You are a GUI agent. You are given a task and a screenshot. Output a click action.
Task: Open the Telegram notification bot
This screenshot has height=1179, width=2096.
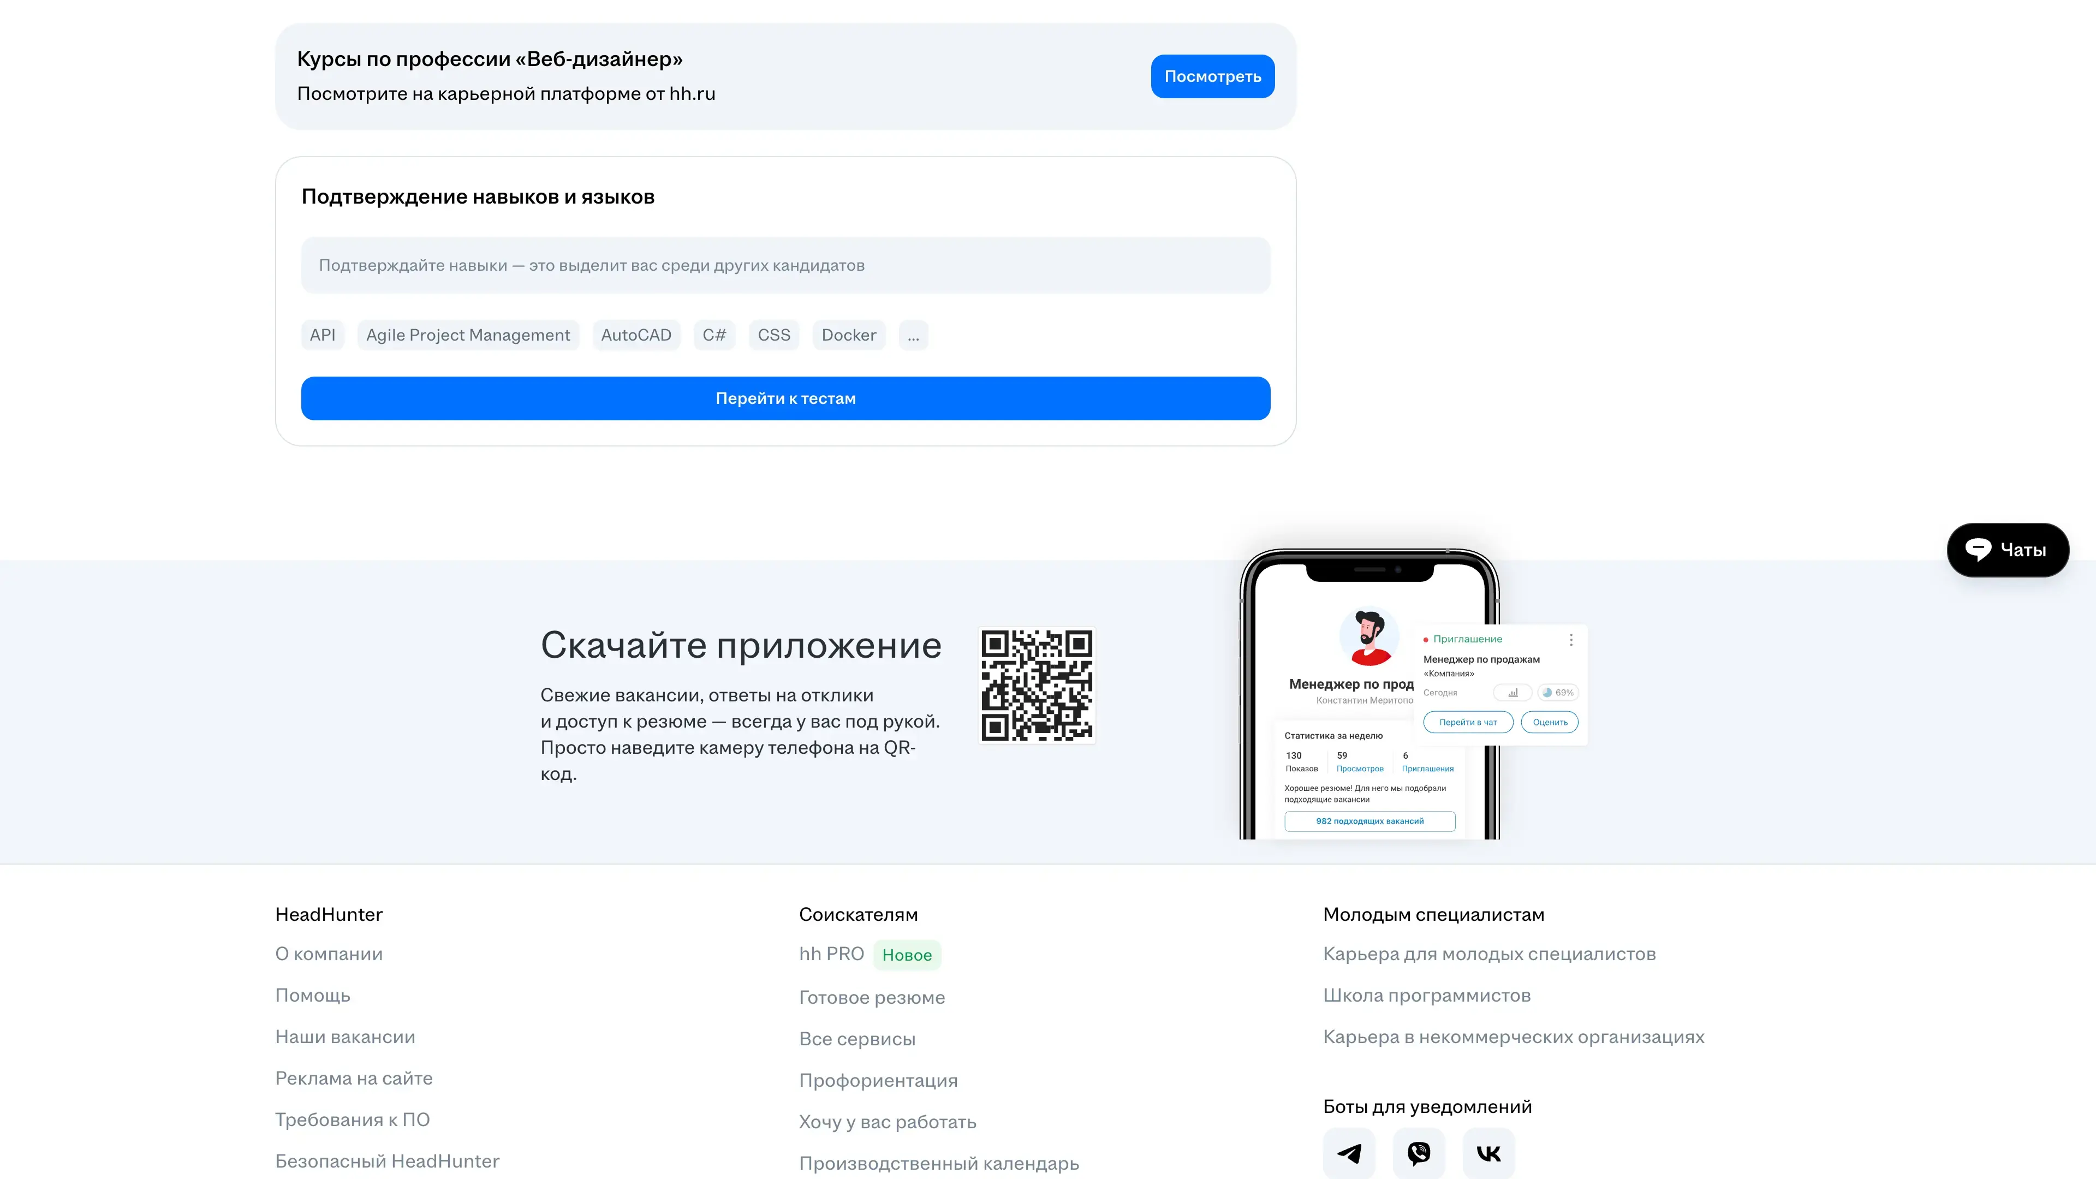1348,1153
